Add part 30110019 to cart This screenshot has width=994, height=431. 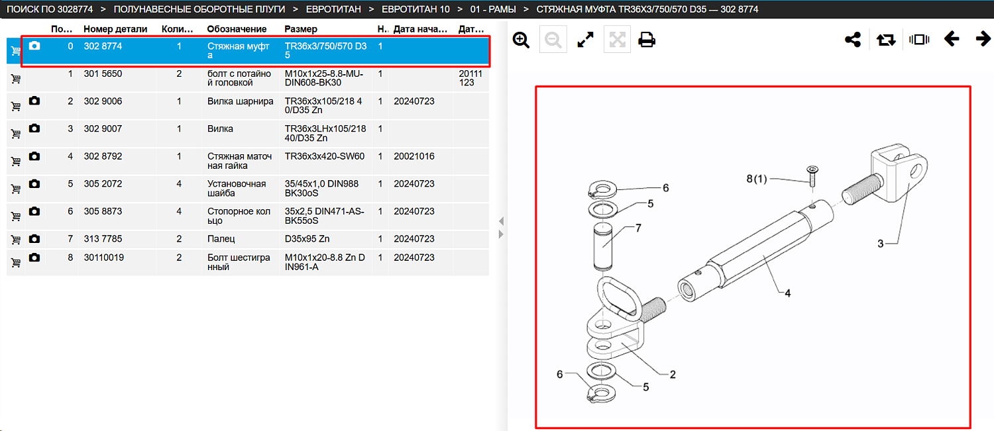pos(16,263)
